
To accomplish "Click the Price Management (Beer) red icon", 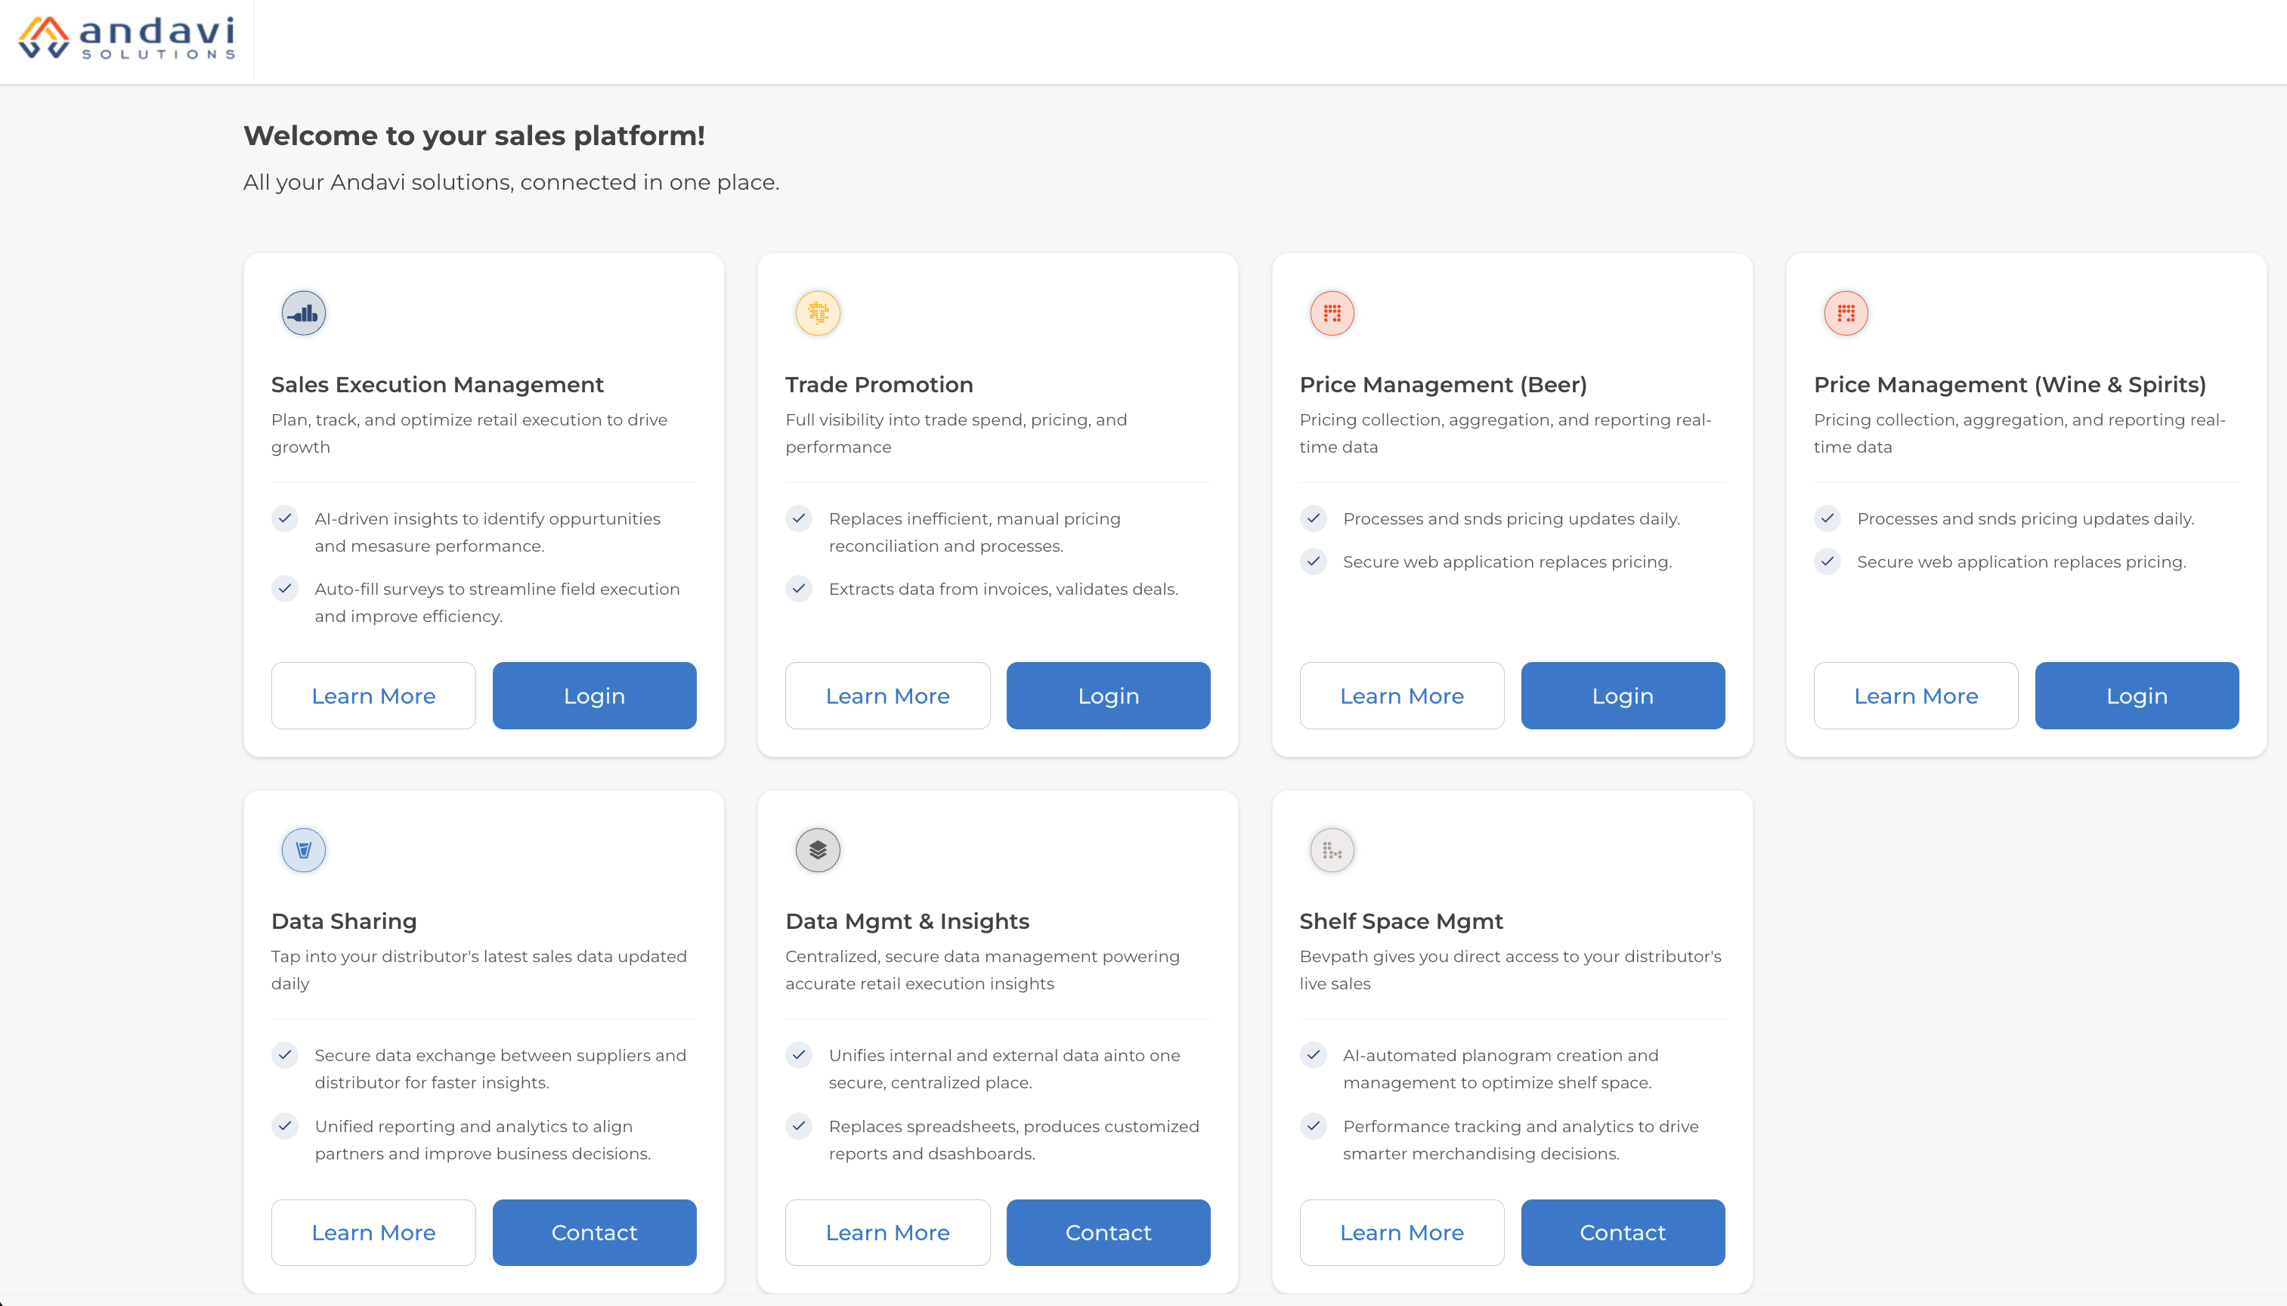I will 1332,313.
